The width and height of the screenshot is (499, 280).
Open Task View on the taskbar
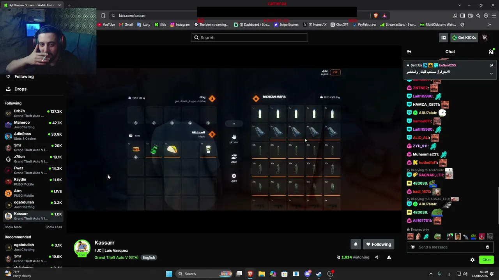coord(239,274)
